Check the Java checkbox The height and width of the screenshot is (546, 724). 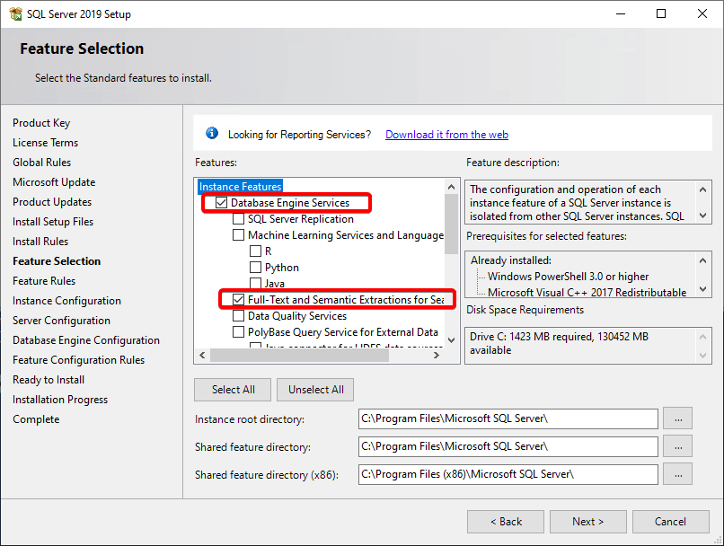click(x=255, y=283)
